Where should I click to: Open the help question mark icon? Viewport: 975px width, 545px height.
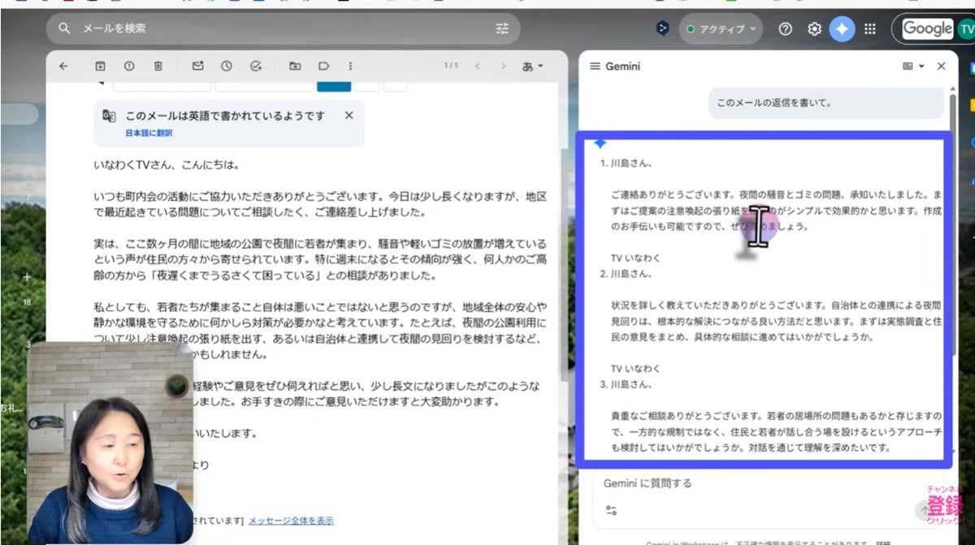tap(785, 28)
